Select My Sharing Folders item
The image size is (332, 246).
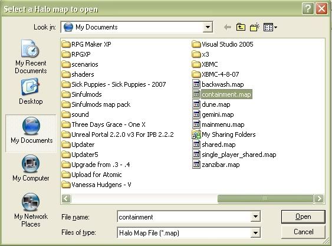[x=224, y=135]
